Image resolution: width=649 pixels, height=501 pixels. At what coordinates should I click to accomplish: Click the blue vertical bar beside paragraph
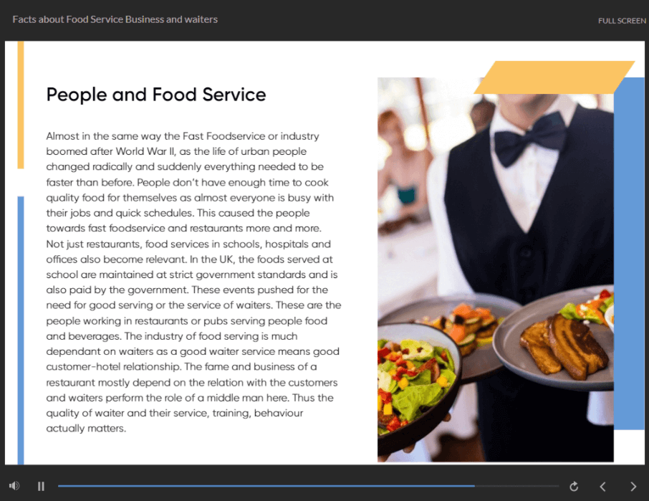coord(21,330)
